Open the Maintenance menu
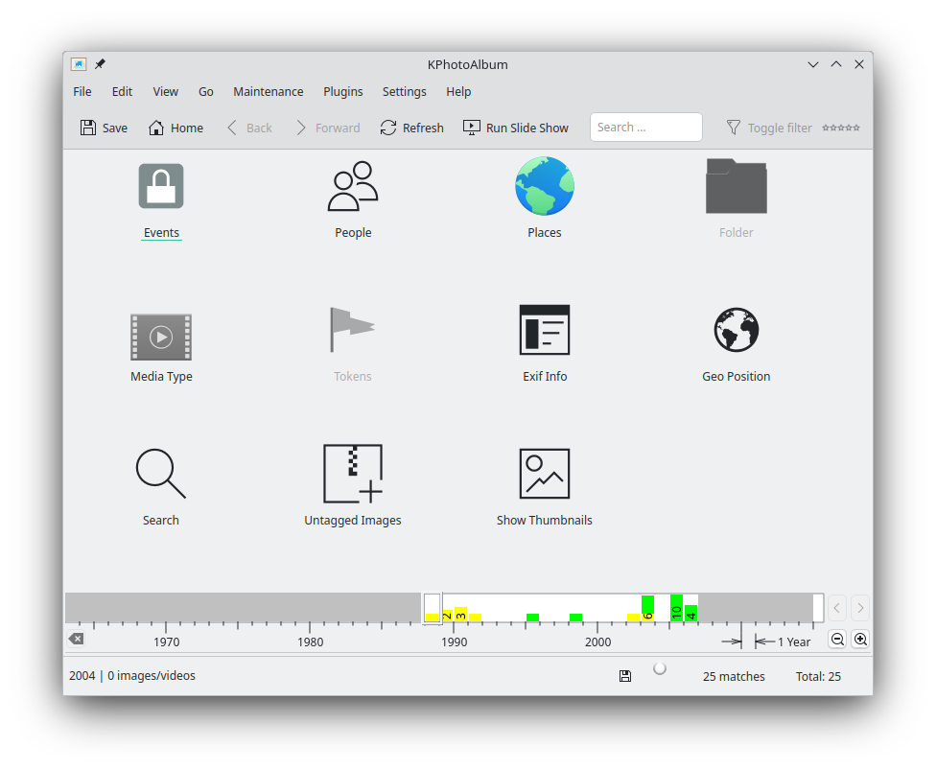Image resolution: width=936 pixels, height=770 pixels. (x=268, y=92)
